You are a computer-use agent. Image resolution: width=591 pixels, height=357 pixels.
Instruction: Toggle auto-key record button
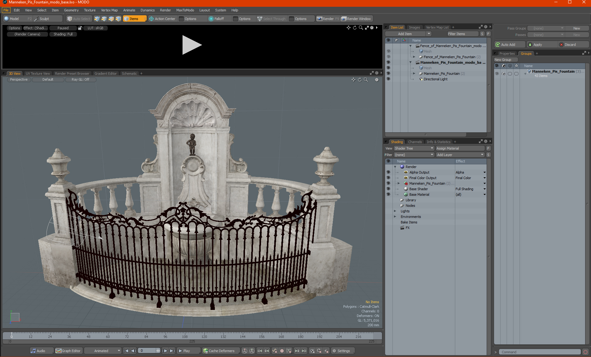[x=282, y=351]
